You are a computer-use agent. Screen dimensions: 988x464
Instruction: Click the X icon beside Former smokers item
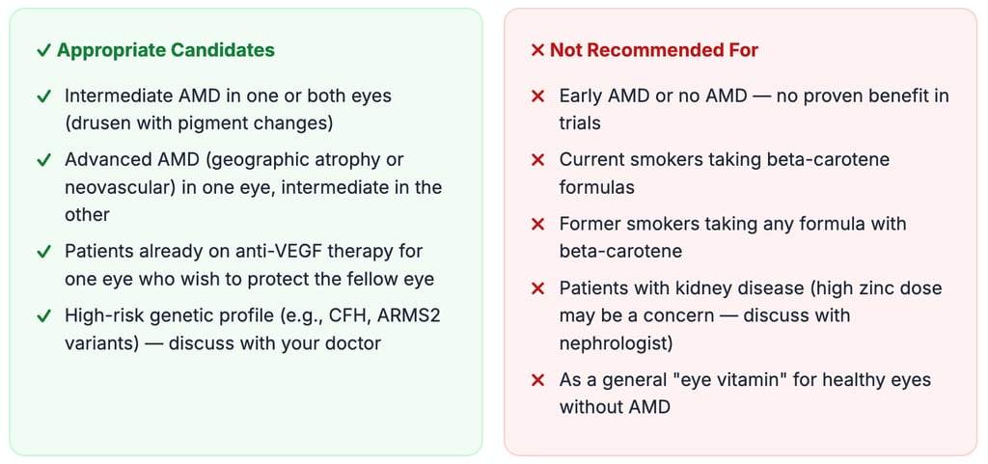[538, 224]
